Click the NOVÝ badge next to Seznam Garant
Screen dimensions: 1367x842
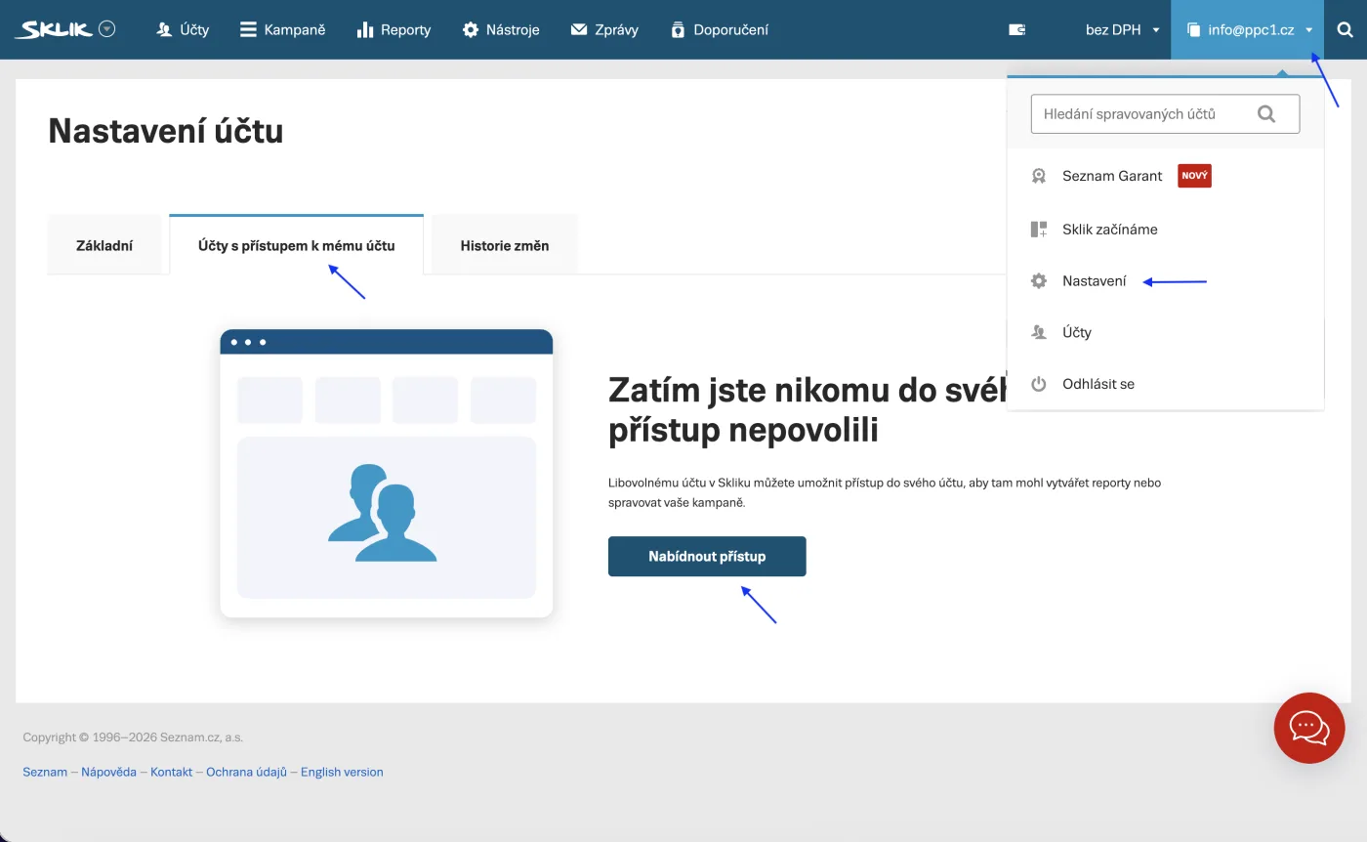(x=1194, y=176)
